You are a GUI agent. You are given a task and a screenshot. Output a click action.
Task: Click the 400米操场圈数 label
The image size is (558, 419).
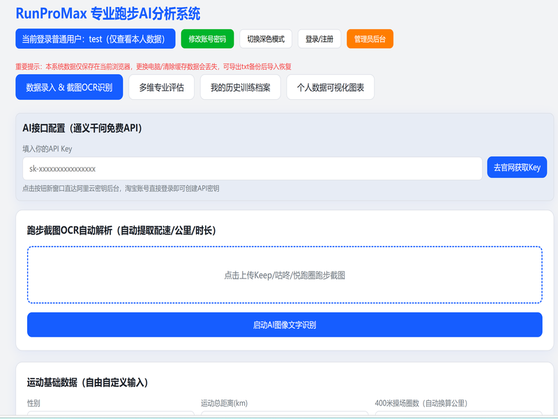[x=421, y=404]
